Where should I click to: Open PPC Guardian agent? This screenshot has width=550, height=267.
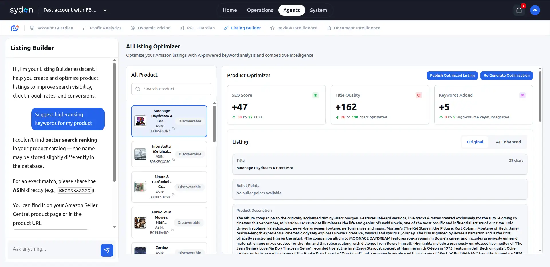click(197, 28)
